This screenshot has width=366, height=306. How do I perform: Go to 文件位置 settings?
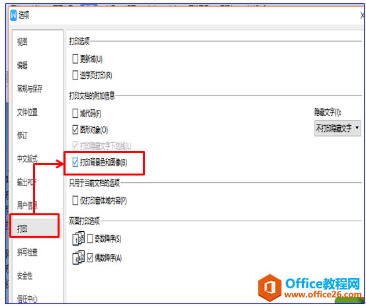point(27,112)
